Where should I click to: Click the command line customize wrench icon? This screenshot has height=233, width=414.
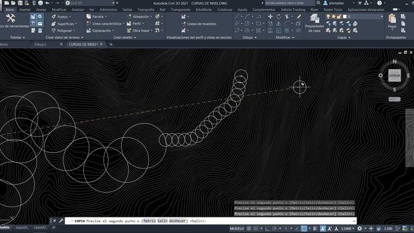pyautogui.click(x=61, y=221)
